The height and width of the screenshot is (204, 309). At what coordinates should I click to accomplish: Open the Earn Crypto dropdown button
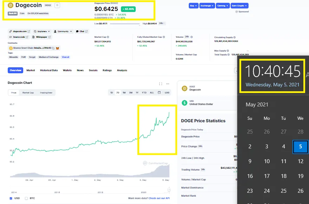click(239, 6)
